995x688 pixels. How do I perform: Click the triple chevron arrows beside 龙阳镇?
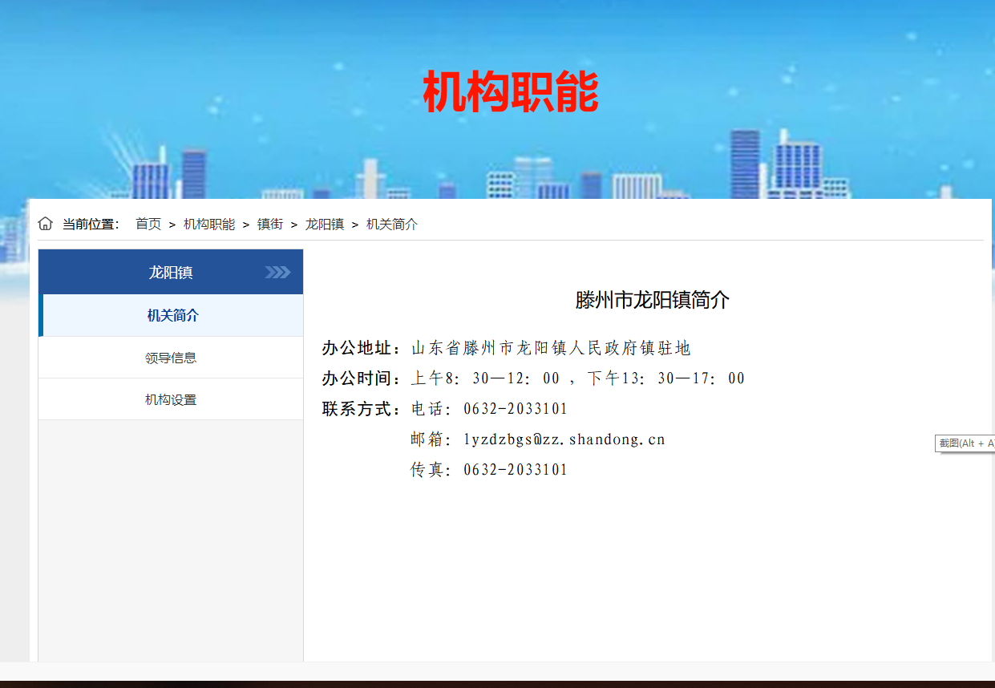[x=277, y=273]
